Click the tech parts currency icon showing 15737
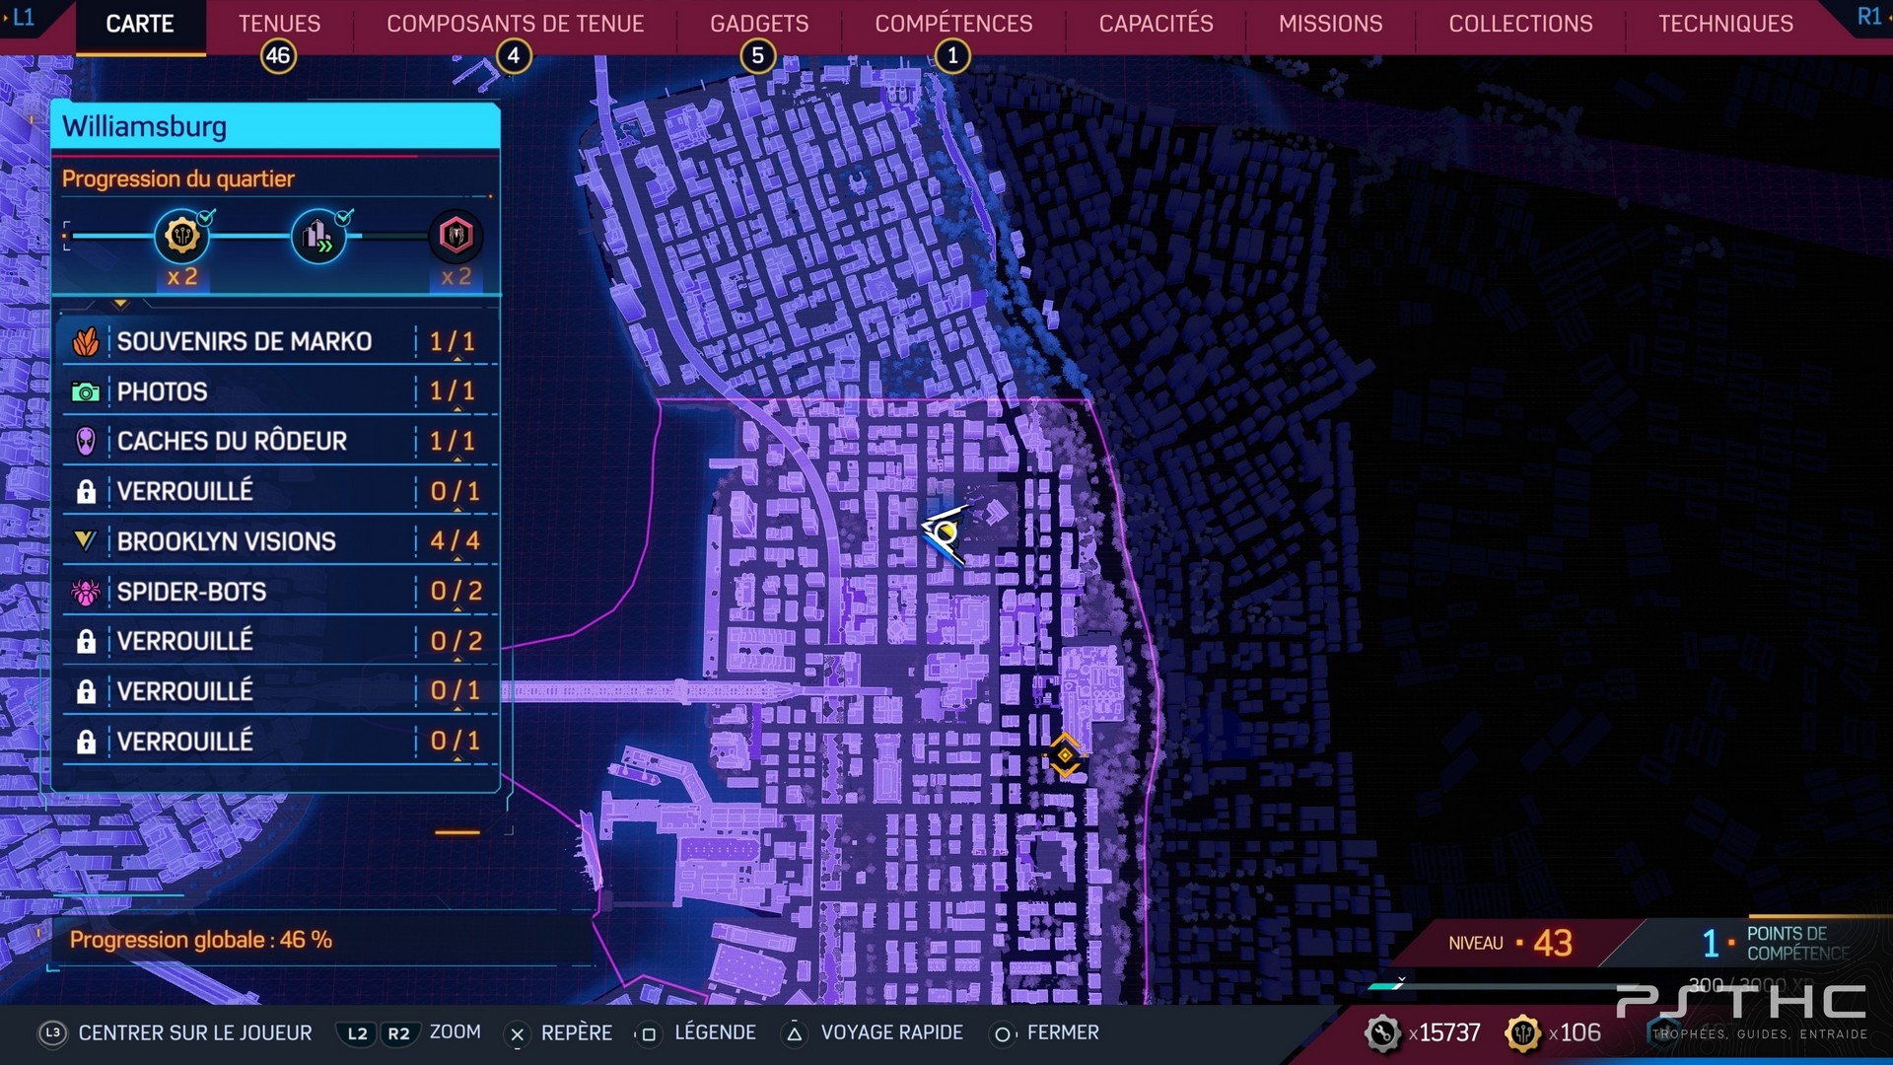Screen dimensions: 1893x1065 click(1382, 1033)
